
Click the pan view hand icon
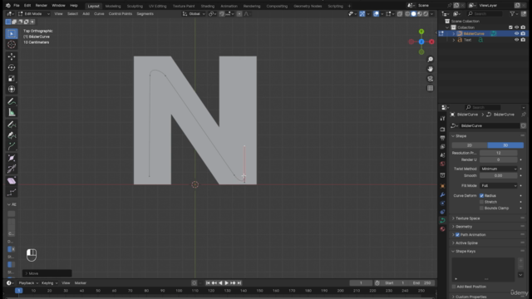coord(431,69)
